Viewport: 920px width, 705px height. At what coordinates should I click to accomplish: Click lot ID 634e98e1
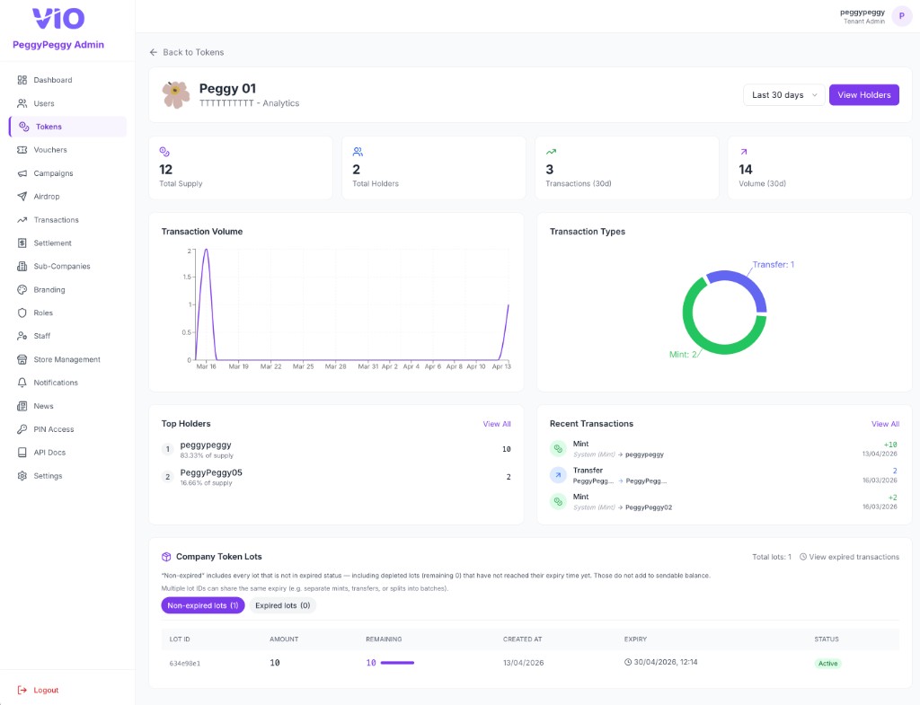(185, 664)
